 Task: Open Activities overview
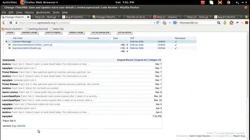click(x=9, y=2)
